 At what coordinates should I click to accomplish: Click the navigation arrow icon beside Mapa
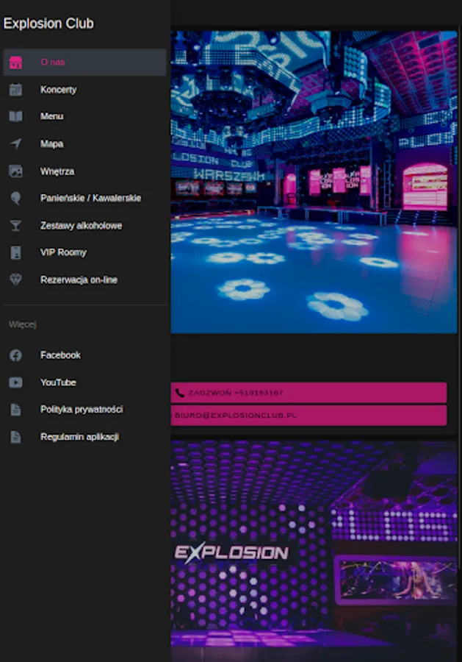[x=15, y=143]
